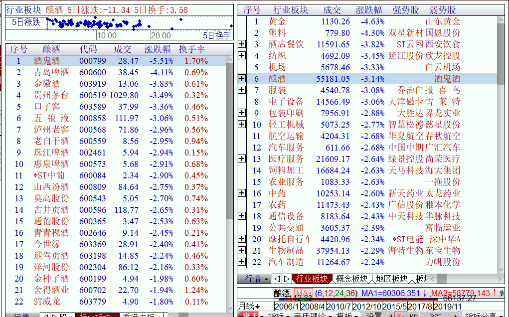Select the 山西汾酒 stock row
This screenshot has height=317, width=509.
pos(116,187)
